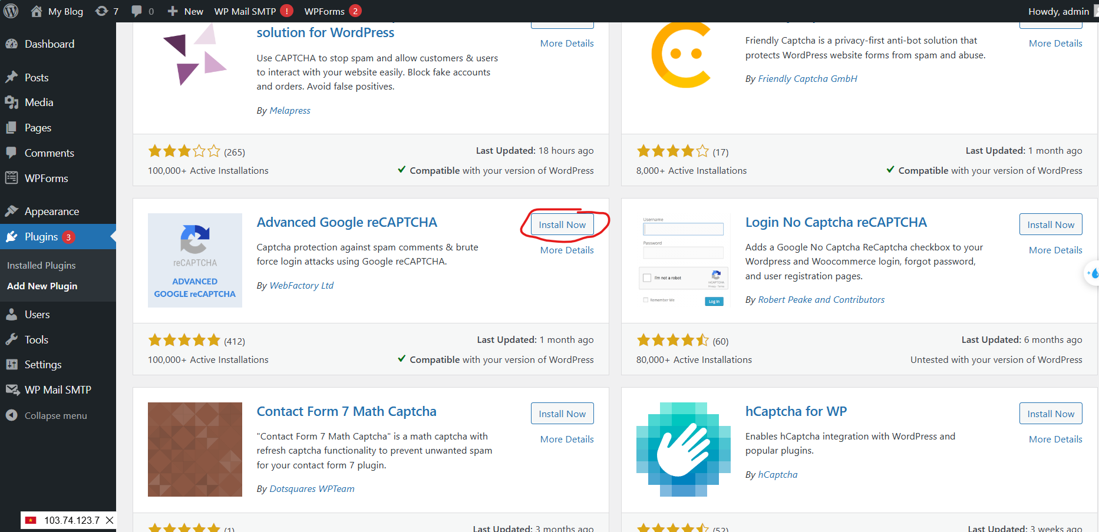This screenshot has height=532, width=1099.
Task: Open My Blog home icon link
Action: point(37,11)
